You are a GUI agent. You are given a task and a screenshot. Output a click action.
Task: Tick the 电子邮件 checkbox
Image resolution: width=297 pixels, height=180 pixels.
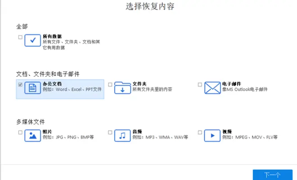pyautogui.click(x=200, y=85)
